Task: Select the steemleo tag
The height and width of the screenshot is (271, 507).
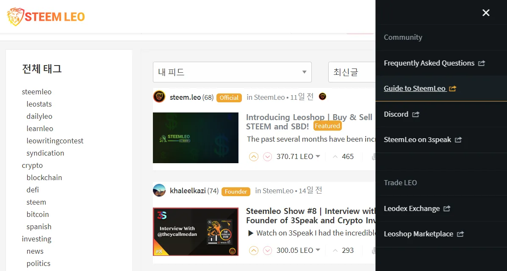Action: click(36, 92)
